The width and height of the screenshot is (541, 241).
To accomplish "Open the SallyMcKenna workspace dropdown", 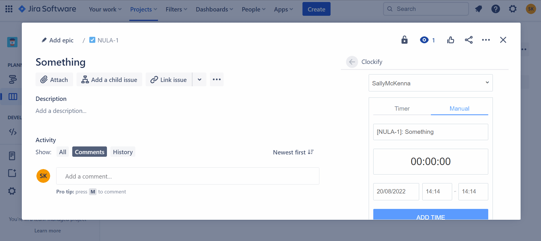I will point(431,83).
